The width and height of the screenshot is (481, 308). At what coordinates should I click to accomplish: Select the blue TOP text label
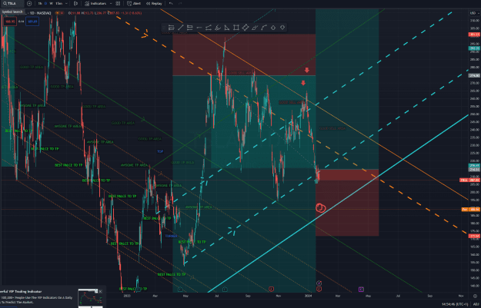(160, 151)
